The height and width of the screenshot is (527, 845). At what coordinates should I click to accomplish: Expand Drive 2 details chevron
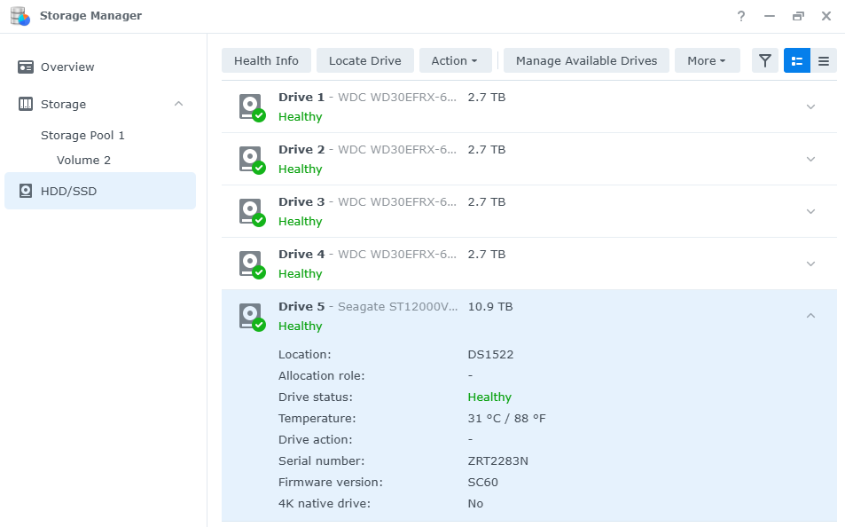tap(810, 160)
